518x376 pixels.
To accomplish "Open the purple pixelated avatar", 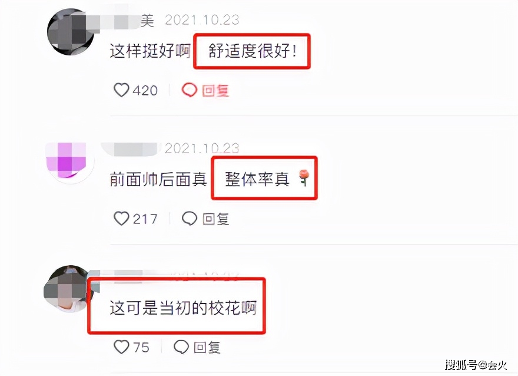I will (x=69, y=161).
